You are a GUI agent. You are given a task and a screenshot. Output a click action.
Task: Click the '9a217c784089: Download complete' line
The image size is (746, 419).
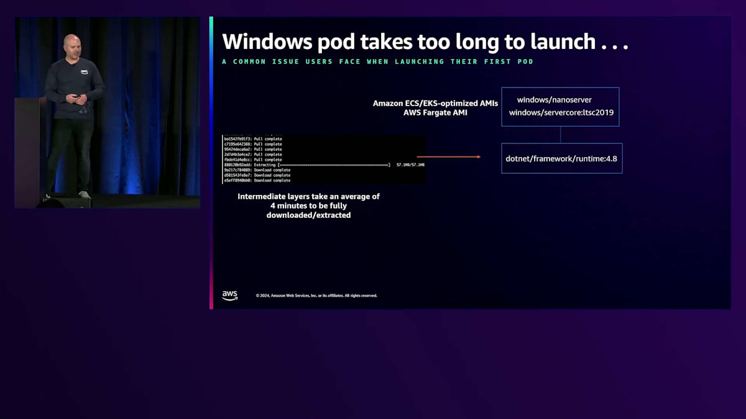click(257, 170)
